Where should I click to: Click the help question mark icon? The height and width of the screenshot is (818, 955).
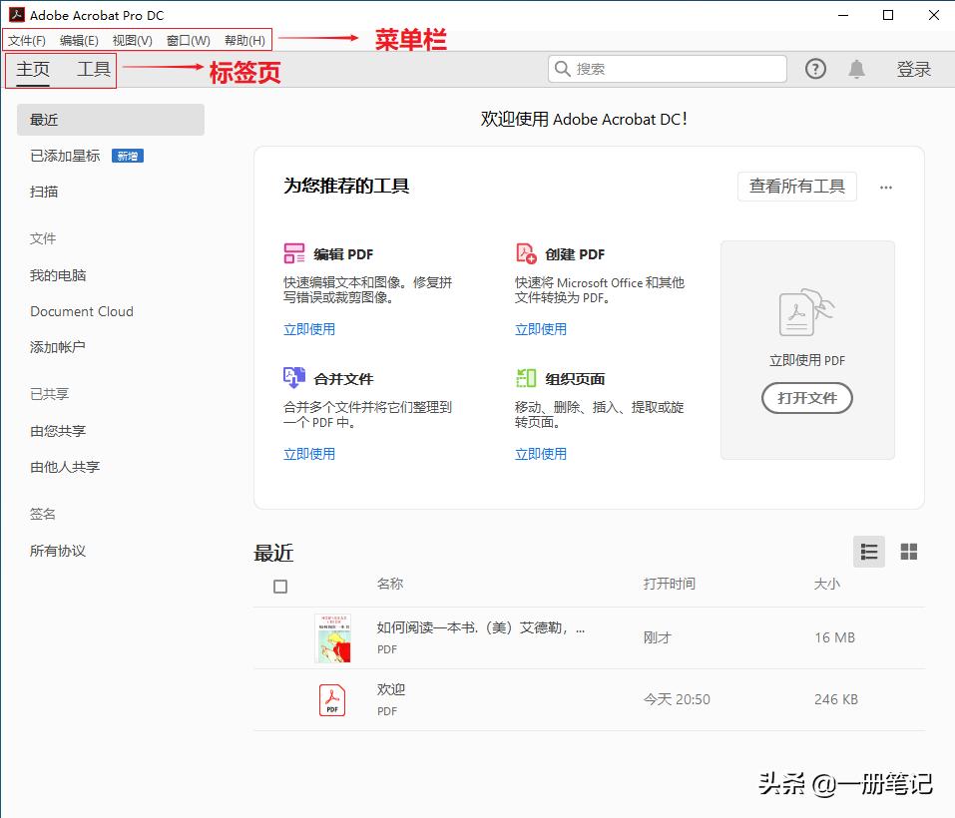tap(815, 69)
